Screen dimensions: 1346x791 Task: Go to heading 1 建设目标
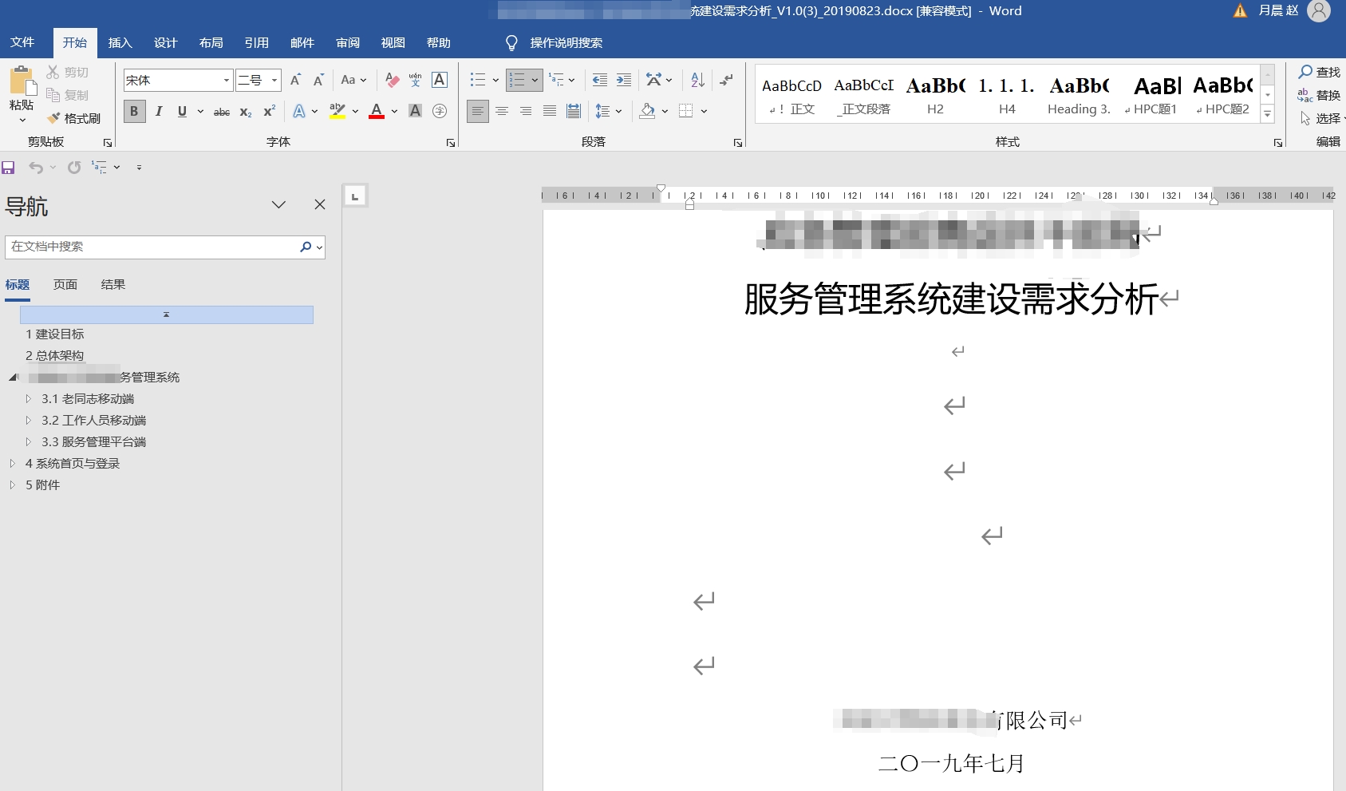pos(55,334)
